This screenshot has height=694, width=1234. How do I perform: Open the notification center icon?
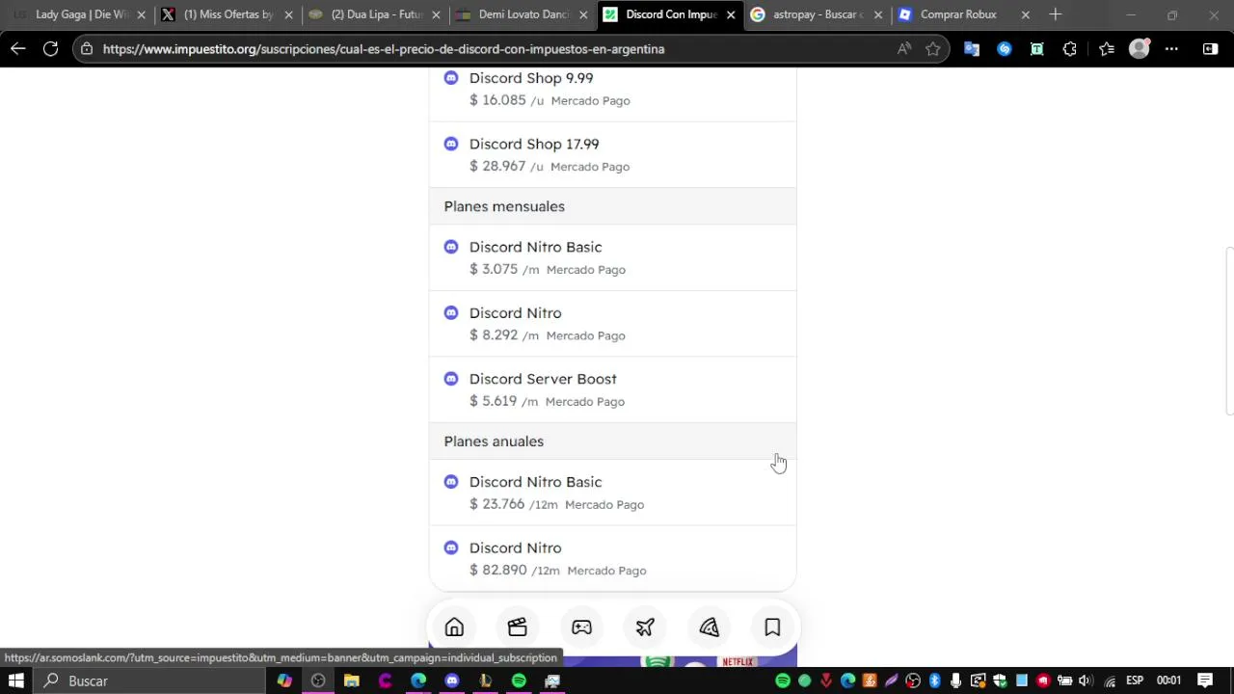coord(1205,681)
